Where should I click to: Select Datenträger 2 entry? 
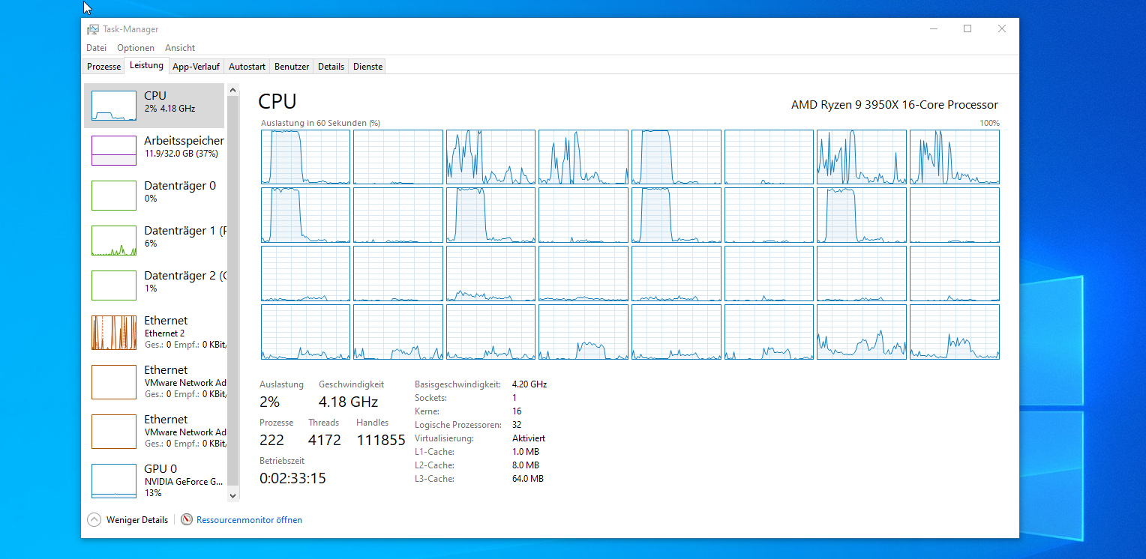[x=154, y=285]
